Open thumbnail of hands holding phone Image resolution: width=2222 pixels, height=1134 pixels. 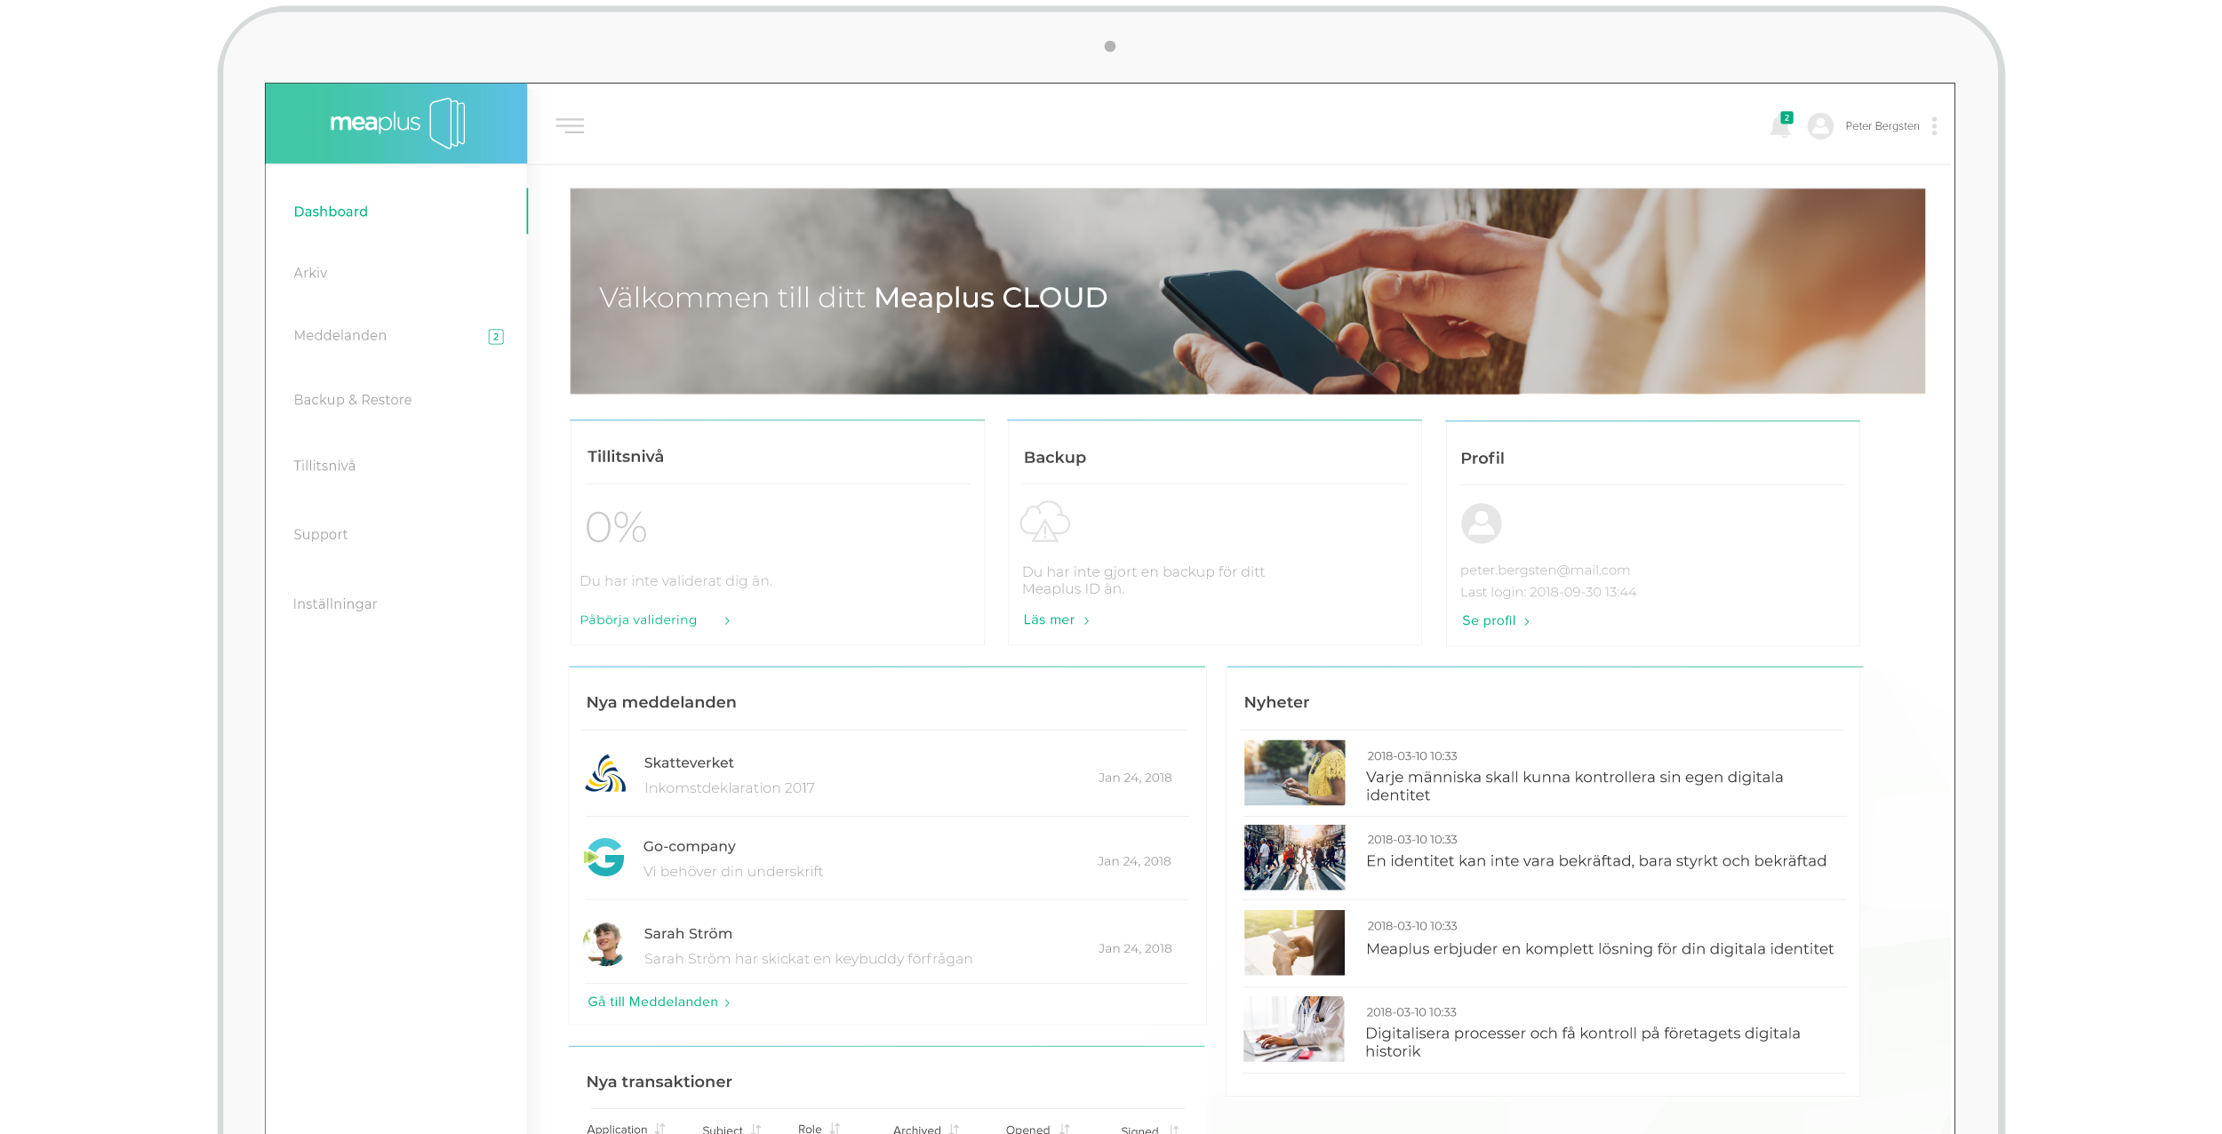tap(1294, 942)
